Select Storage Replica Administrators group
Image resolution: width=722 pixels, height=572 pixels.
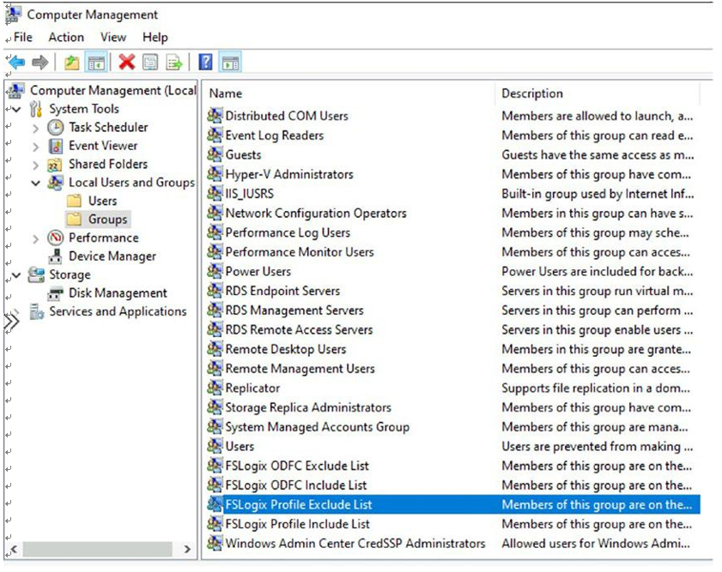(x=308, y=407)
